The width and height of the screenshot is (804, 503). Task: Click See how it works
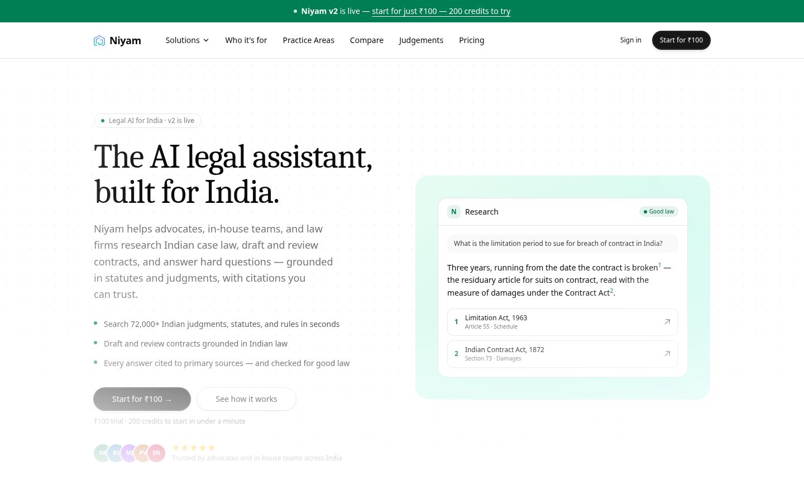(x=246, y=399)
